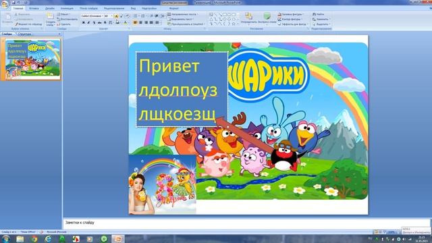Switch to the Формат (Format) contextual tab
The height and width of the screenshot is (243, 432).
(x=174, y=9)
